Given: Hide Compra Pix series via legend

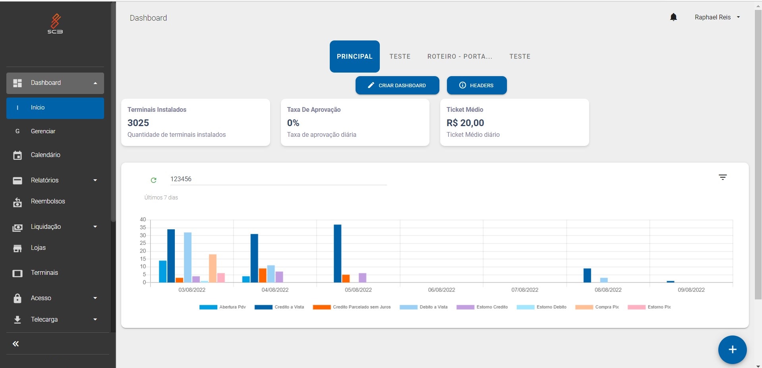Looking at the screenshot, I should tap(597, 307).
